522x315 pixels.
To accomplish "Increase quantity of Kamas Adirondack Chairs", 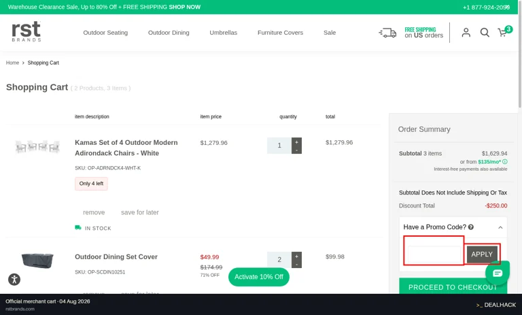I will tap(296, 142).
